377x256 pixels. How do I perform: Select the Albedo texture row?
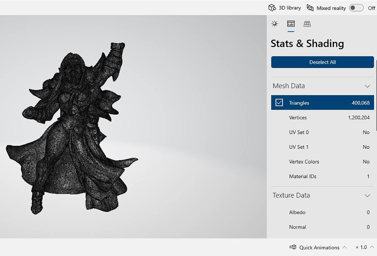(322, 212)
